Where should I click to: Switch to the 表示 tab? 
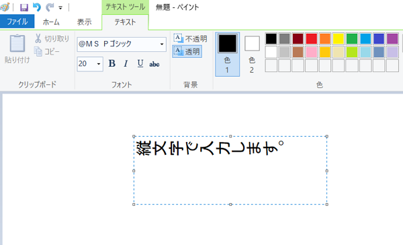(x=85, y=22)
